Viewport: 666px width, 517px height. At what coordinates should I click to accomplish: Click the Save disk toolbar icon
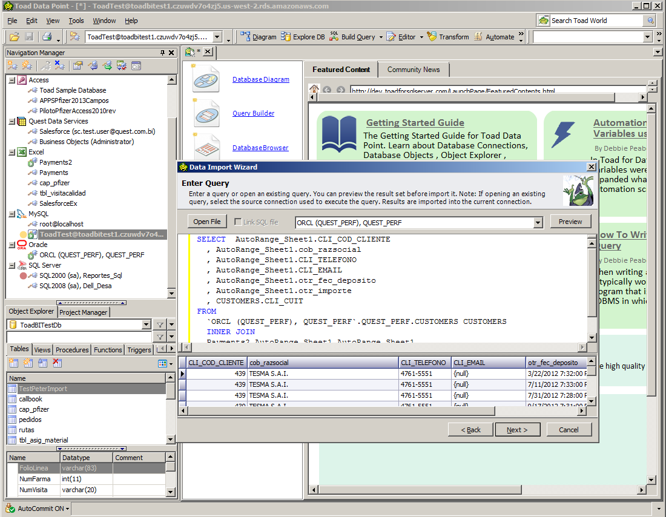click(x=29, y=37)
